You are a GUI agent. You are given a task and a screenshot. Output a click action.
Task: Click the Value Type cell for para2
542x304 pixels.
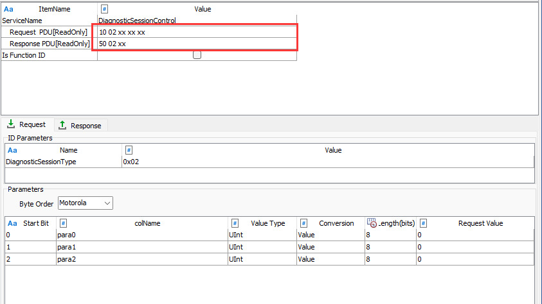[x=262, y=259]
